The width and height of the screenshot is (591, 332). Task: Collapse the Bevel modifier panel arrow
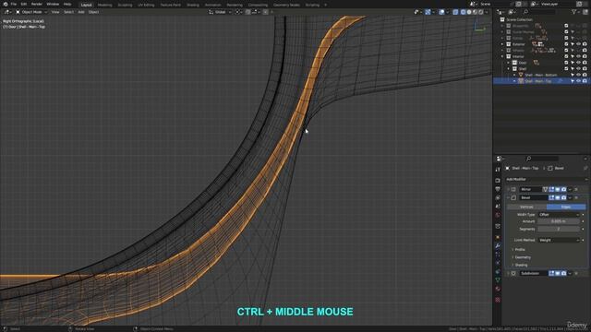tap(508, 197)
